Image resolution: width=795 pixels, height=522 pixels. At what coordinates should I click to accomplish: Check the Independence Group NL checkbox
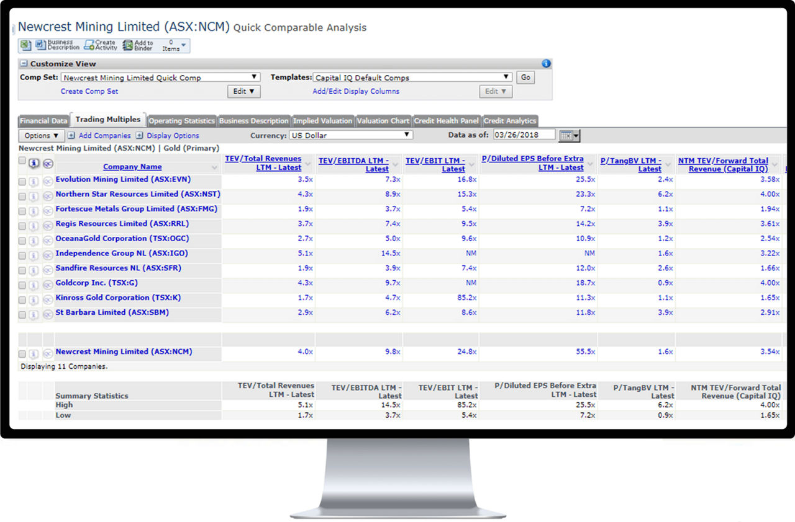click(x=22, y=256)
